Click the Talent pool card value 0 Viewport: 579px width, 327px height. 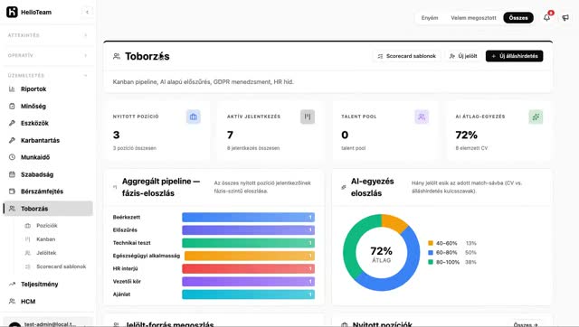pyautogui.click(x=345, y=135)
